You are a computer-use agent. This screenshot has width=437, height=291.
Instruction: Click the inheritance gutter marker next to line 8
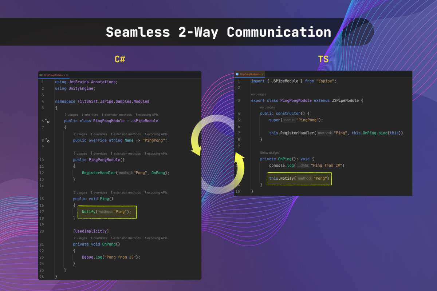[x=46, y=140]
